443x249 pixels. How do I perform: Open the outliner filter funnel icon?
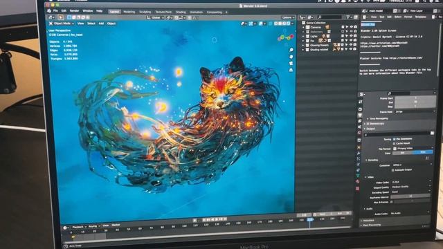click(x=349, y=17)
